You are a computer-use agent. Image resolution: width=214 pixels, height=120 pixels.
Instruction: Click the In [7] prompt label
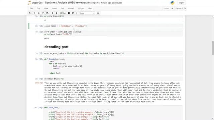pyautogui.click(x=39, y=53)
